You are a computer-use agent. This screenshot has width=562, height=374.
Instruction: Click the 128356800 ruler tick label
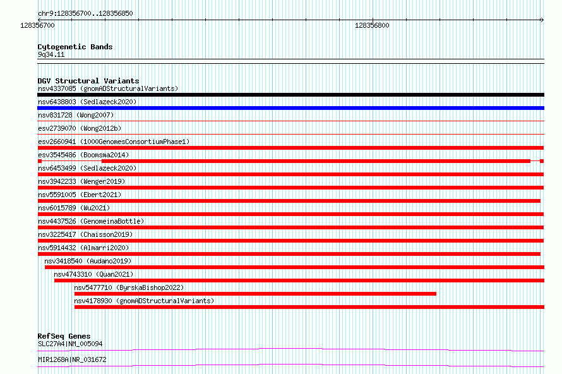coord(372,25)
